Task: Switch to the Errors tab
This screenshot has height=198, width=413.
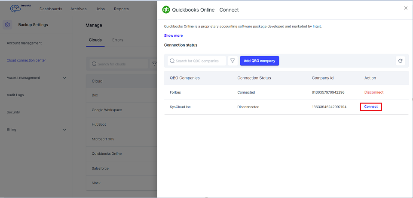Action: [118, 40]
